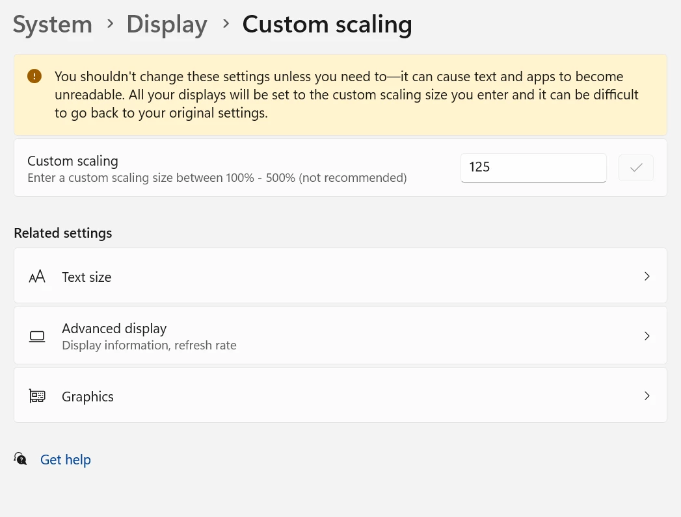Open the Advanced display label
The height and width of the screenshot is (517, 681).
[114, 329]
